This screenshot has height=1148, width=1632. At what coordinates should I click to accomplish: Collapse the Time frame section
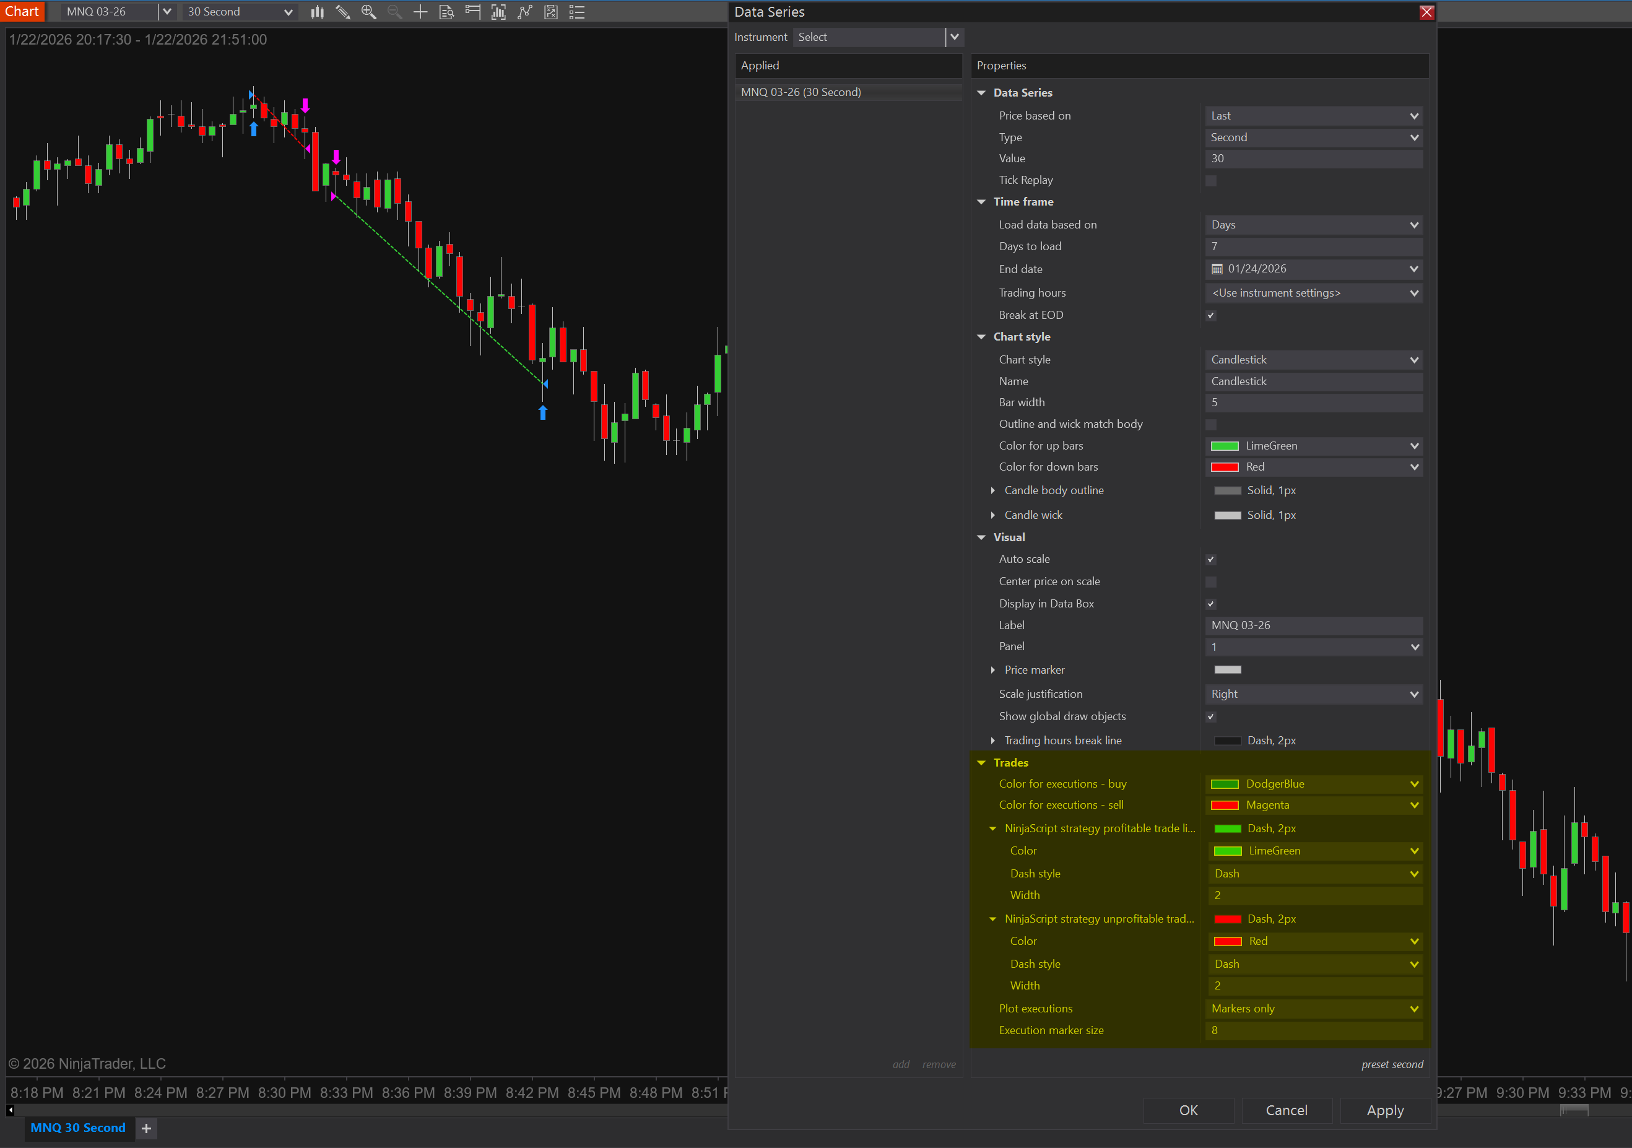981,202
